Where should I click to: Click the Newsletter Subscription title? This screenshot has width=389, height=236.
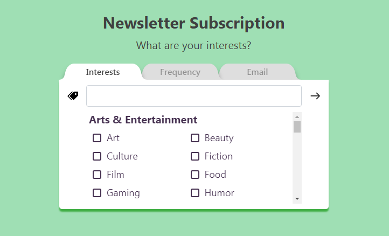[194, 23]
